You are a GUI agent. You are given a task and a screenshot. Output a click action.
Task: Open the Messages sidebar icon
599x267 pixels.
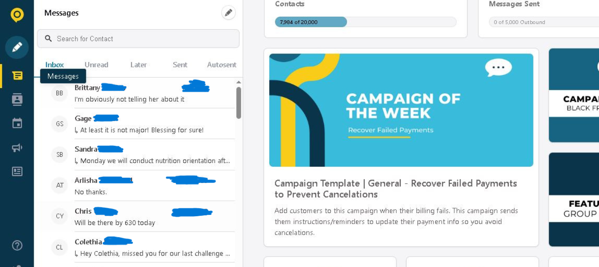17,76
